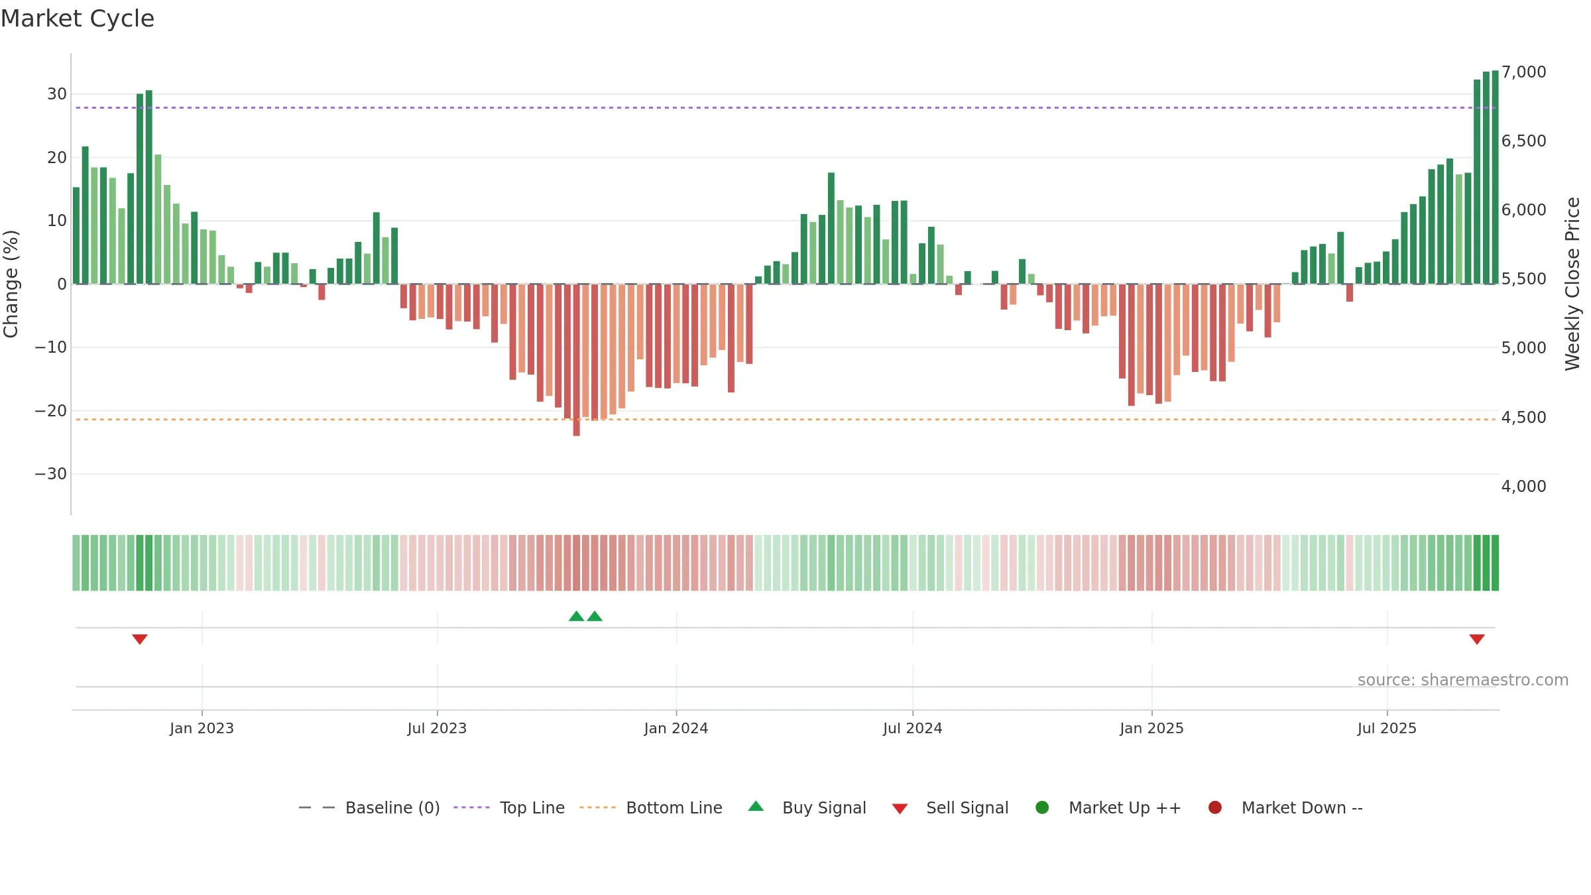Click the first heatmap cell at the strip's left end
This screenshot has height=895, width=1591.
[76, 563]
